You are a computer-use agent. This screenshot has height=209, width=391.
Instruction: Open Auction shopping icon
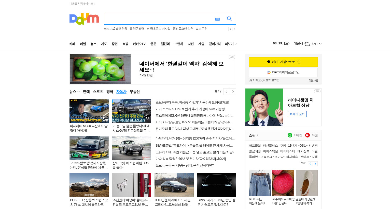pos(308,135)
